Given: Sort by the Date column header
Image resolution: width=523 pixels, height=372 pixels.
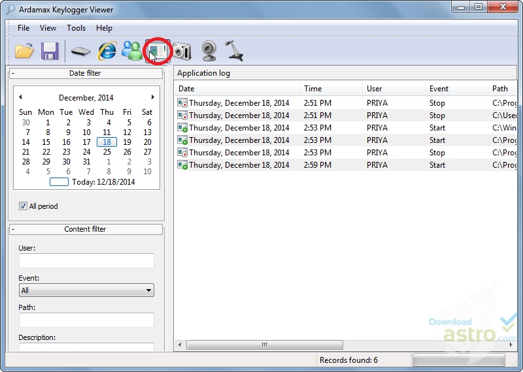Looking at the screenshot, I should coord(237,89).
